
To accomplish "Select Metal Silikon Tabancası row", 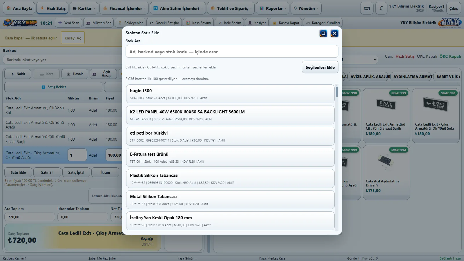I will pos(230,200).
